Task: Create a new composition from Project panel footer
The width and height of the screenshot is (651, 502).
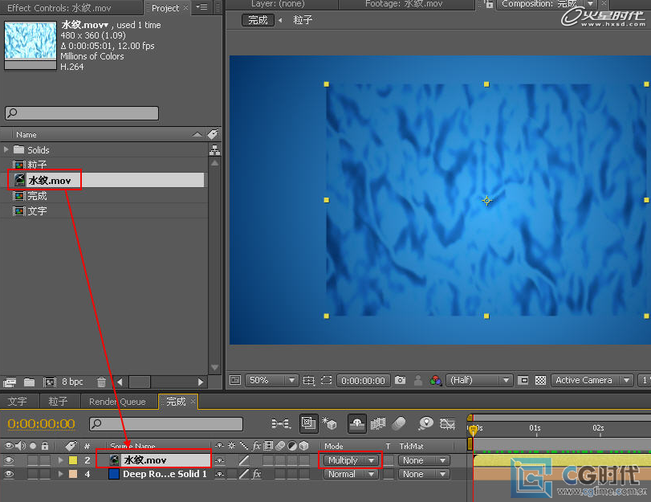Action: tap(50, 382)
